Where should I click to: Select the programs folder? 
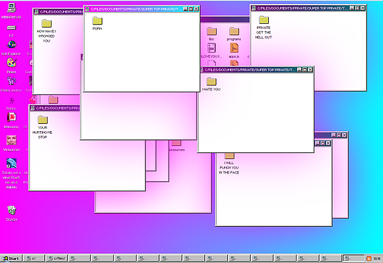(234, 32)
